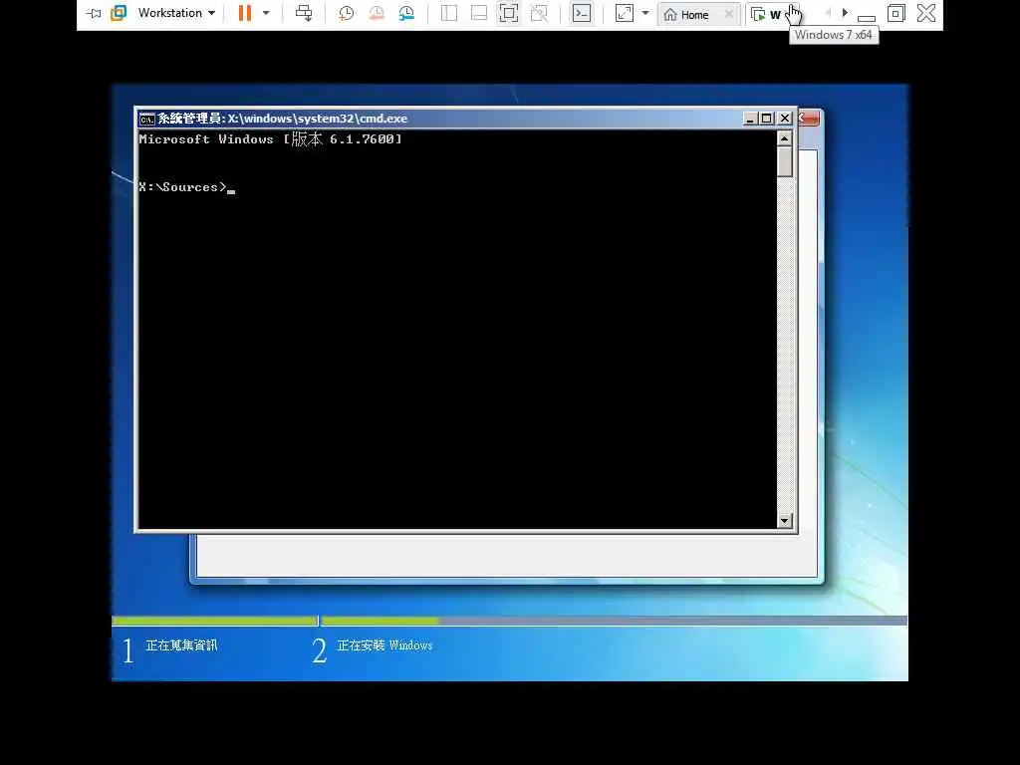Image resolution: width=1020 pixels, height=765 pixels.
Task: Expand the power options dropdown arrow
Action: tap(266, 13)
